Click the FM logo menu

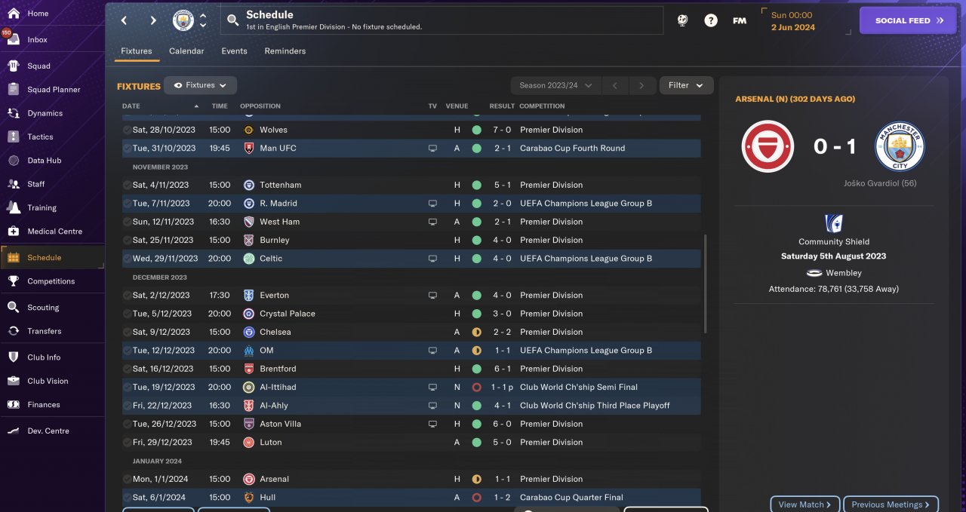(740, 21)
